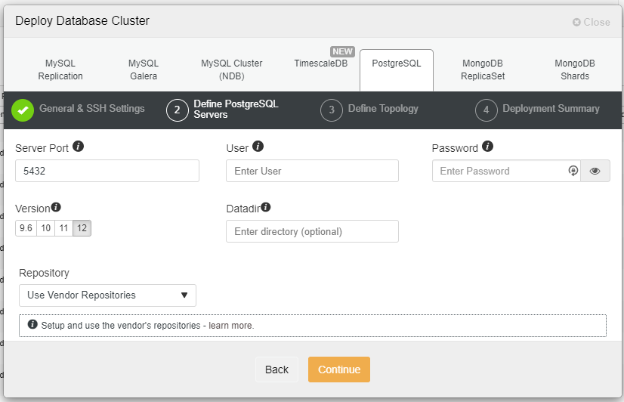Image resolution: width=624 pixels, height=402 pixels.
Task: Click the green General & SSH Settings checkmark
Action: [23, 110]
